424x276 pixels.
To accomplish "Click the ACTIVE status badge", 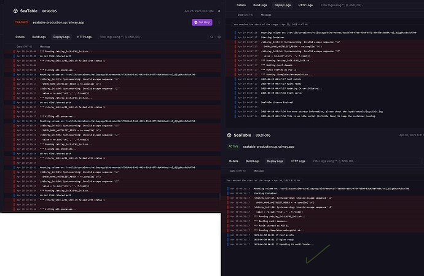I will pos(234,147).
